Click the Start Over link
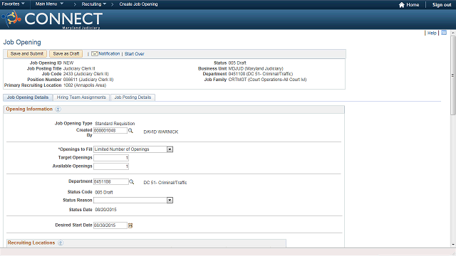This screenshot has width=456, height=256. pyautogui.click(x=135, y=54)
